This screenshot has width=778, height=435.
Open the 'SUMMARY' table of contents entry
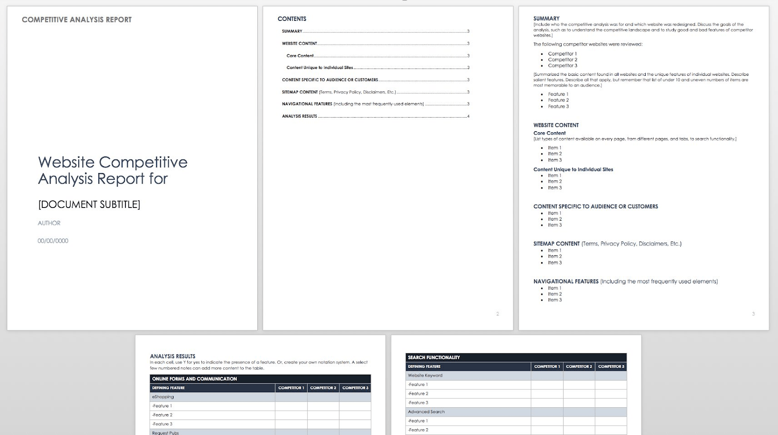375,31
